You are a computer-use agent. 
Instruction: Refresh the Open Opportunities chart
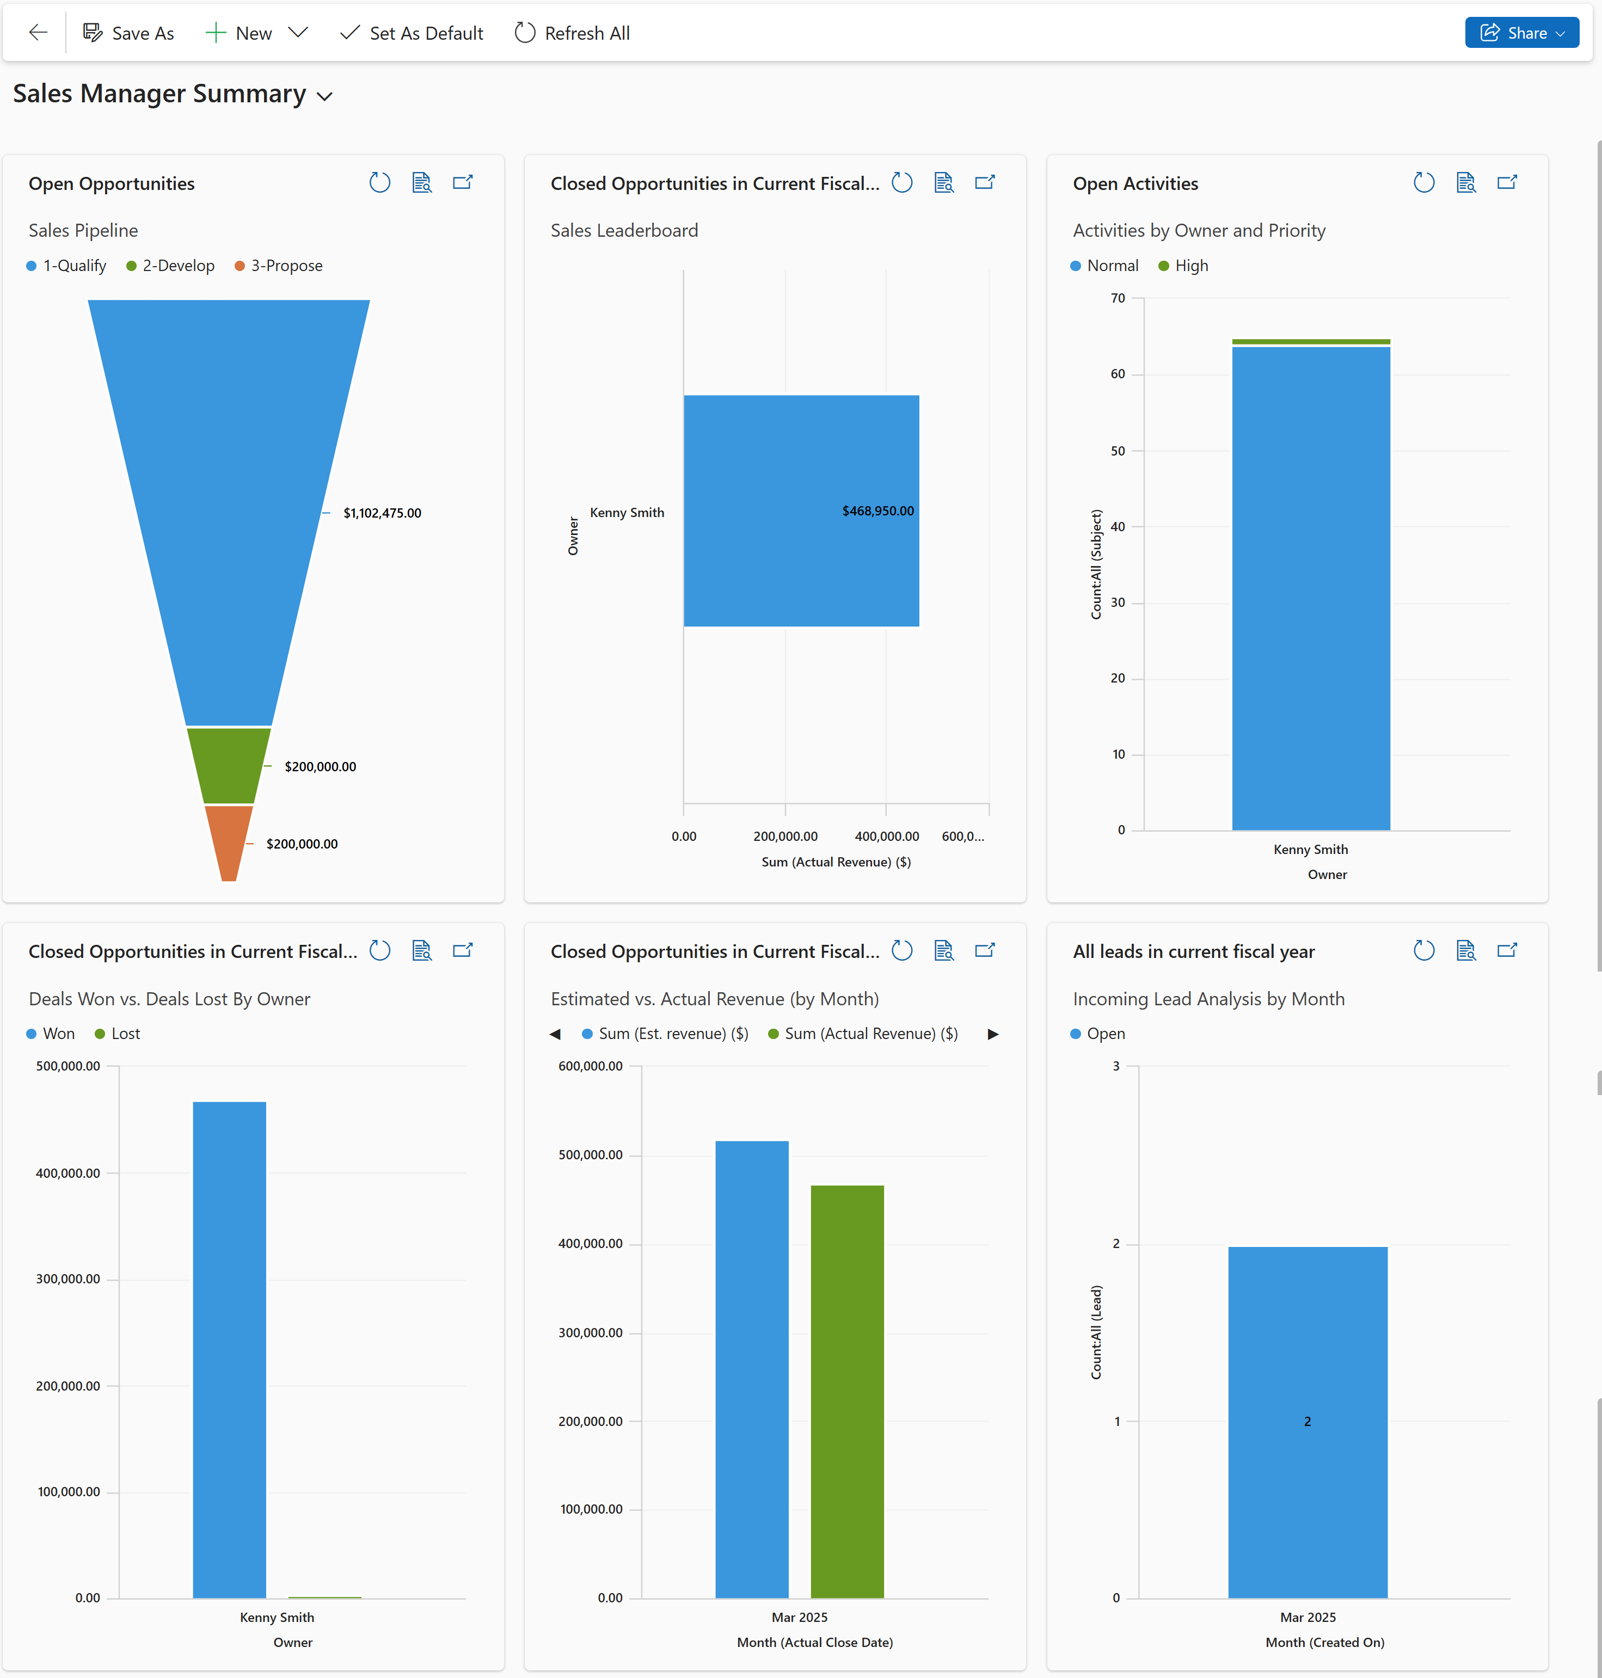(x=380, y=182)
